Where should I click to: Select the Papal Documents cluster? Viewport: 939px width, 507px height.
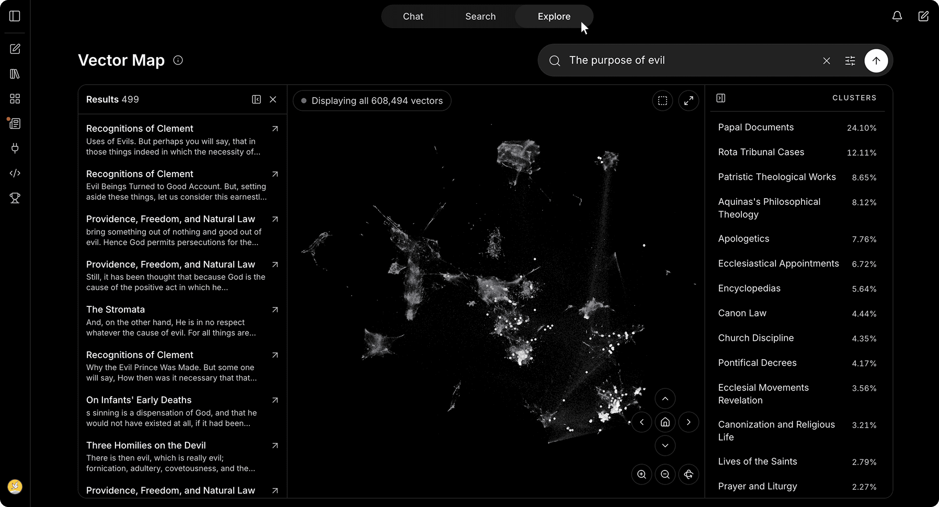797,128
